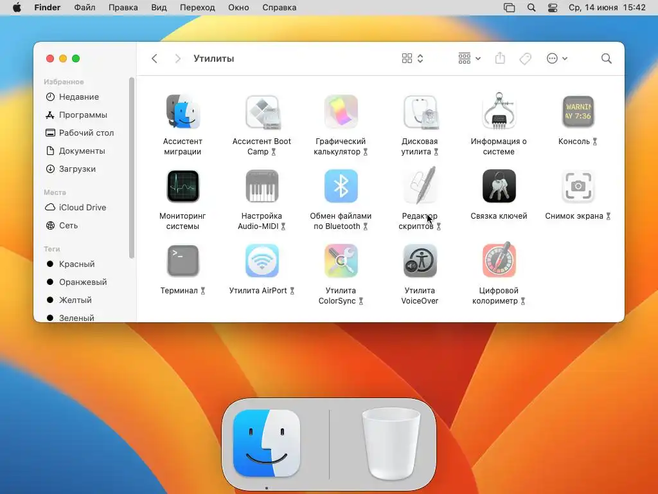Screen dimensions: 658x494
Task: Select the Терминал app icon
Action: pos(182,261)
